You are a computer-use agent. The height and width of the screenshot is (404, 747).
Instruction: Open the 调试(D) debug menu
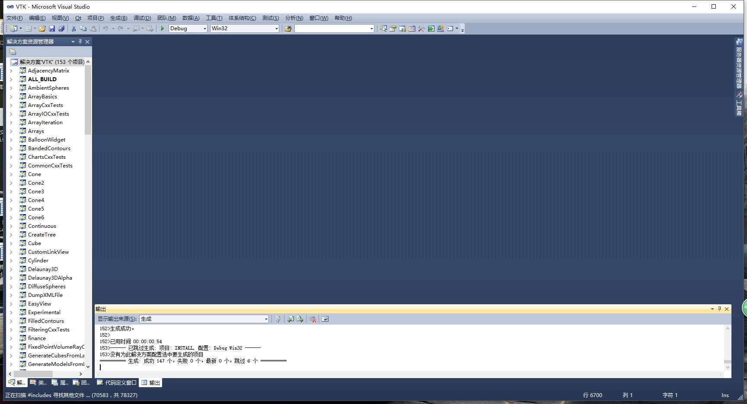[142, 18]
